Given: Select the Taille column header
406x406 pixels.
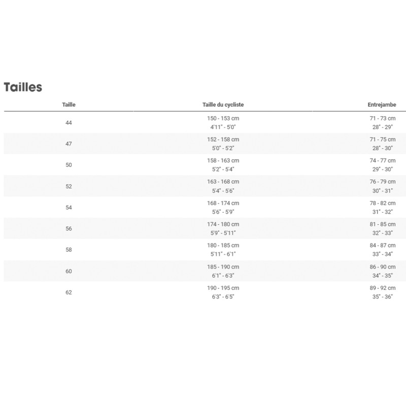Looking at the screenshot, I should [x=69, y=105].
